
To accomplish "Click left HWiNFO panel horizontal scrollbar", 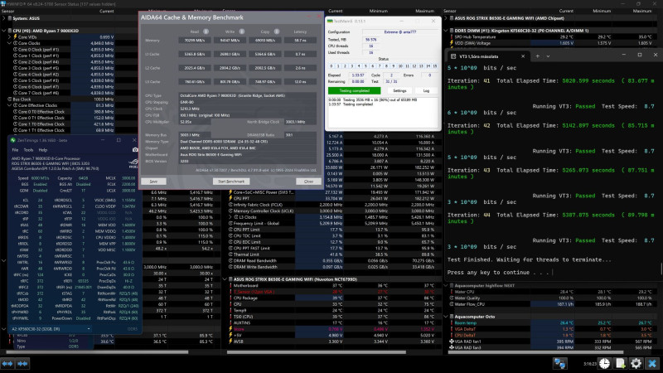I will pyautogui.click(x=97, y=351).
